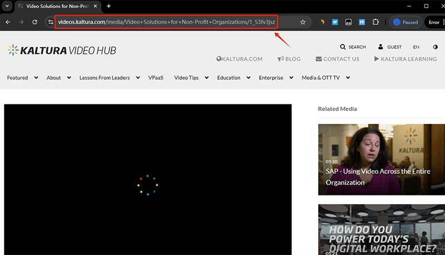Open the GUEST user menu
Viewport: 445px width, 255px height.
tap(390, 47)
